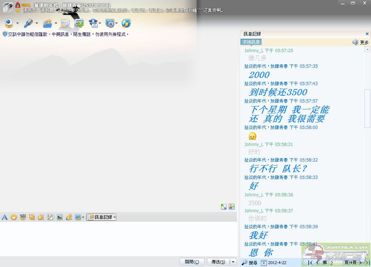This screenshot has height=267, width=371.
Task: Click the create discussion group icon
Action: click(x=79, y=24)
